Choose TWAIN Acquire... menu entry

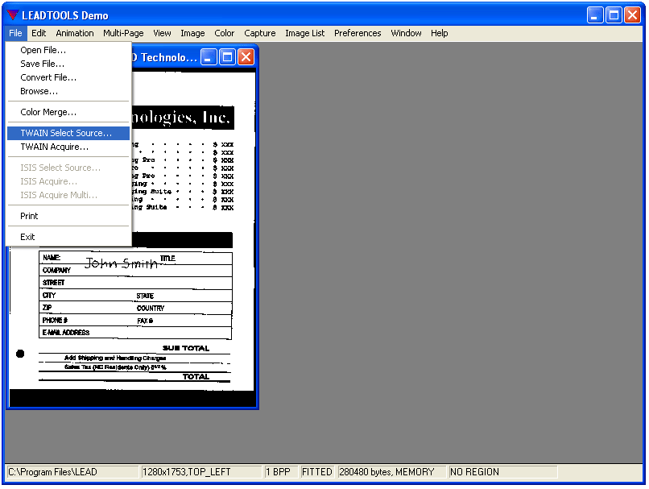coord(68,147)
